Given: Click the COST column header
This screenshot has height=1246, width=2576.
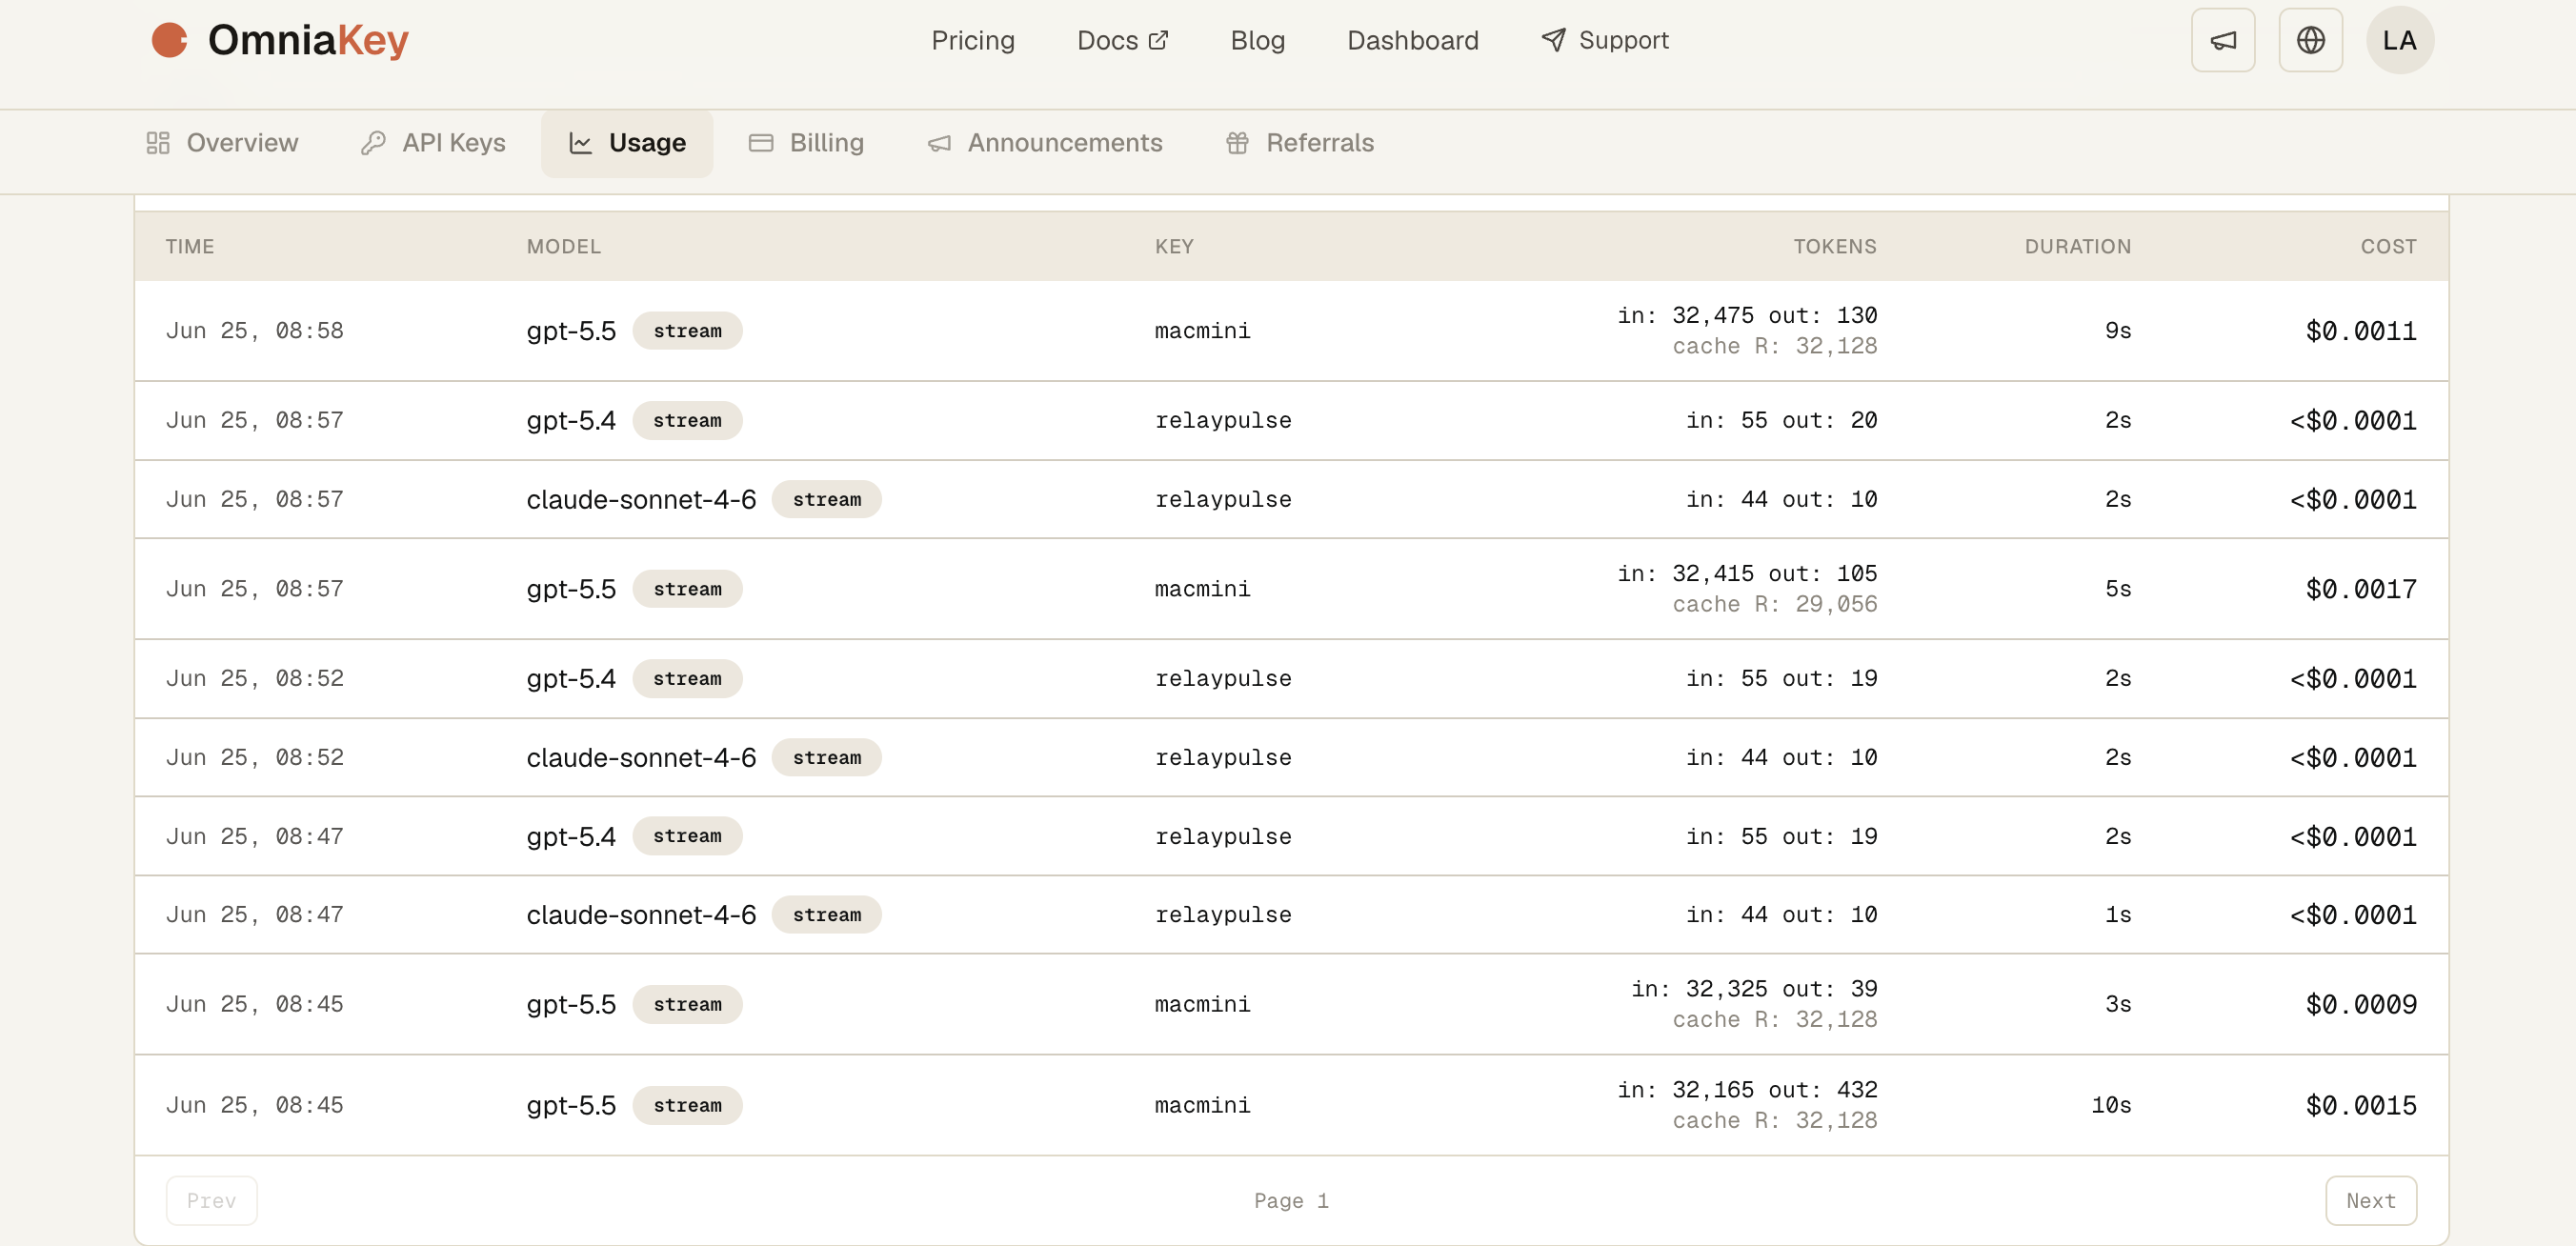Looking at the screenshot, I should tap(2389, 247).
